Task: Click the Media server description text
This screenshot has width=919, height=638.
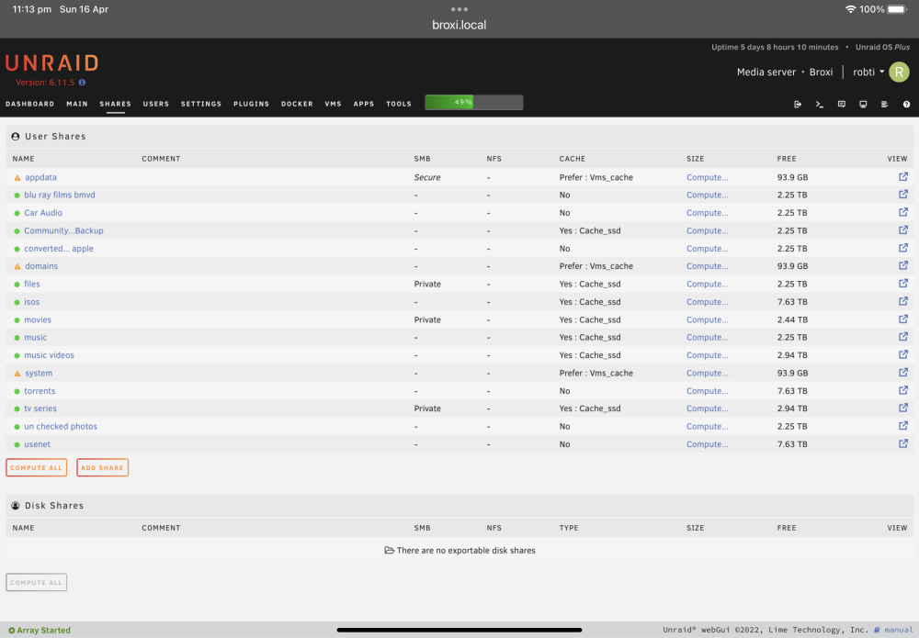Action: pyautogui.click(x=766, y=72)
